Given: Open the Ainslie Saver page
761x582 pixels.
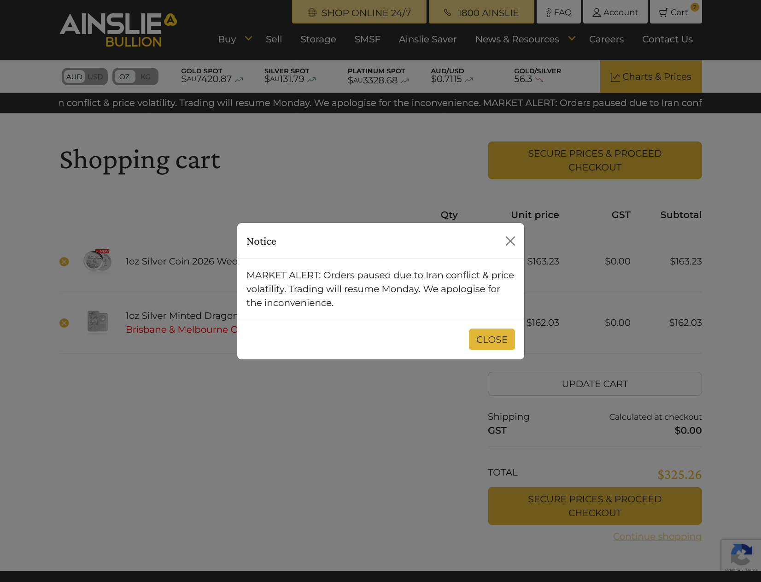Looking at the screenshot, I should (428, 39).
